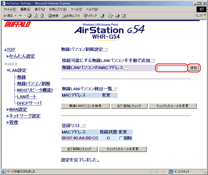
Task: Go to the home page icon
Action: coord(42,16)
